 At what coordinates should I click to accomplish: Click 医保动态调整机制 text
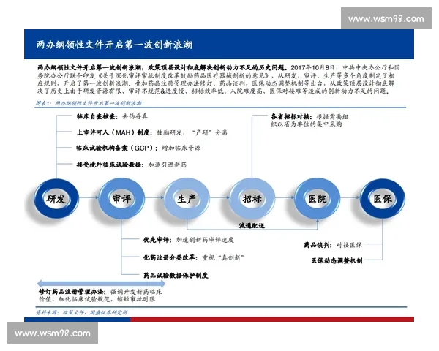coord(337,260)
